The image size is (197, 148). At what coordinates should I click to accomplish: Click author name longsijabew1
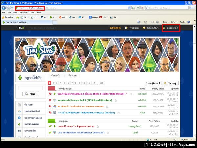click(135, 126)
